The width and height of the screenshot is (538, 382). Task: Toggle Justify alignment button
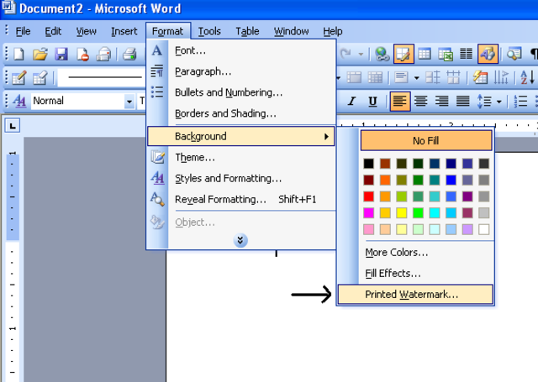click(463, 101)
